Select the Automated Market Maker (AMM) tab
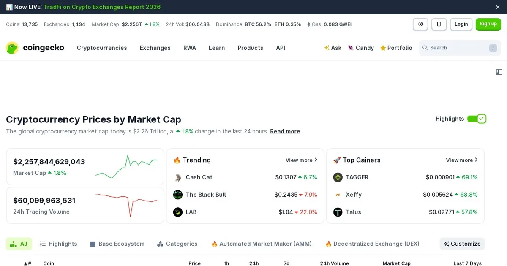 pyautogui.click(x=262, y=244)
